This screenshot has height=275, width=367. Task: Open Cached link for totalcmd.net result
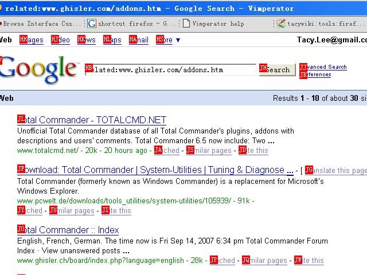coord(167,150)
